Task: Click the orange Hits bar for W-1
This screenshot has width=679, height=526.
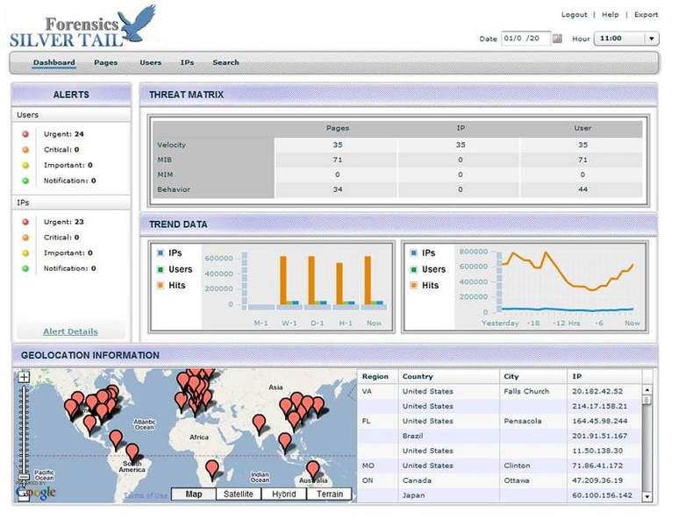Action: click(283, 281)
